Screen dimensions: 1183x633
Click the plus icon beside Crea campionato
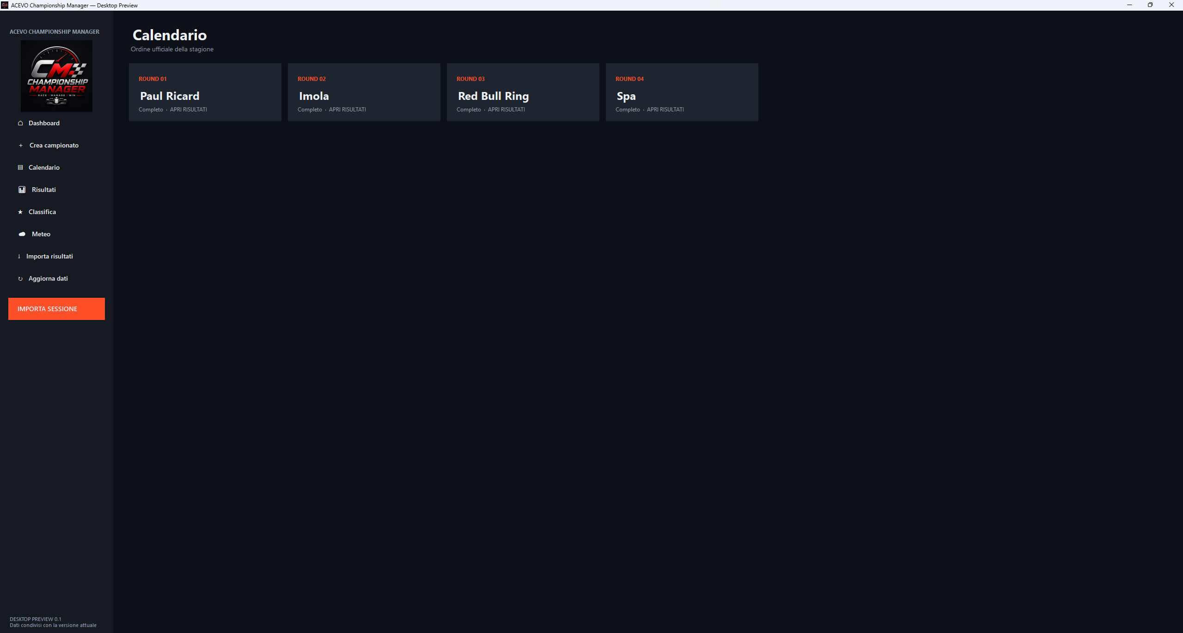pos(21,145)
